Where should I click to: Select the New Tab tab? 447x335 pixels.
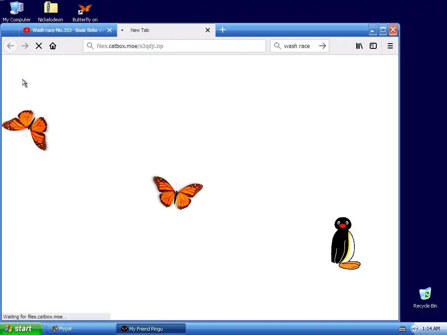(x=166, y=30)
